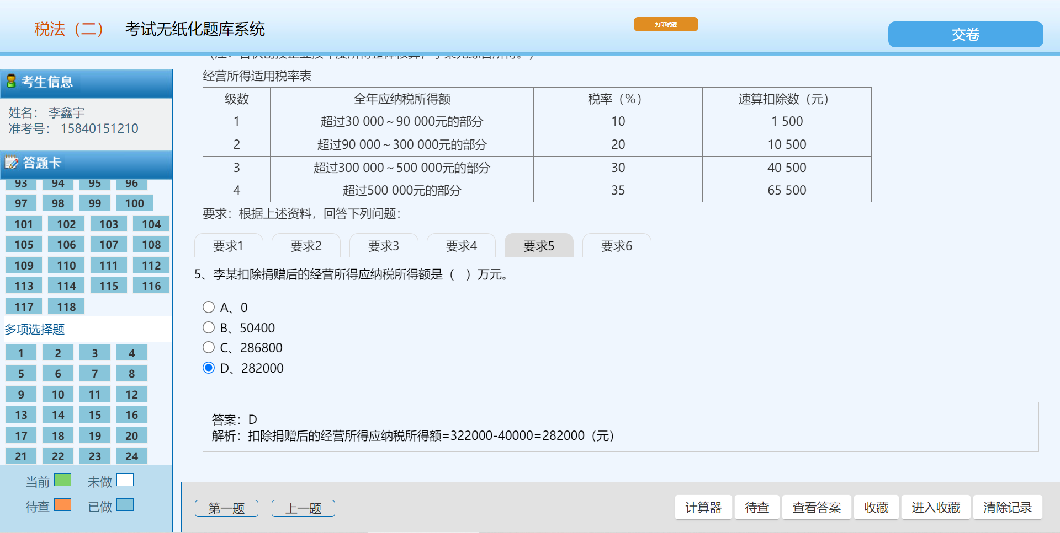The image size is (1060, 533).
Task: Open multiple-choice question 12 tile
Action: (131, 394)
